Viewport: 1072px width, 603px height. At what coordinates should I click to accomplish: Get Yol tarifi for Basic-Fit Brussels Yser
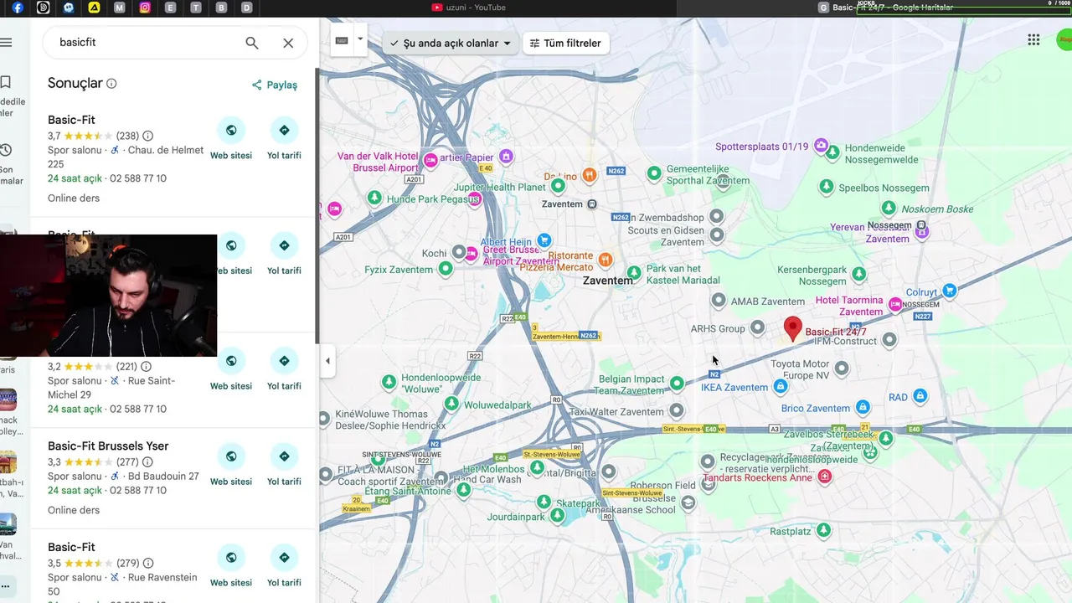tap(284, 466)
